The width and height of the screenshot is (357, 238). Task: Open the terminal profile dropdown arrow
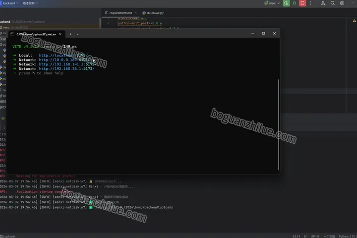click(x=78, y=34)
